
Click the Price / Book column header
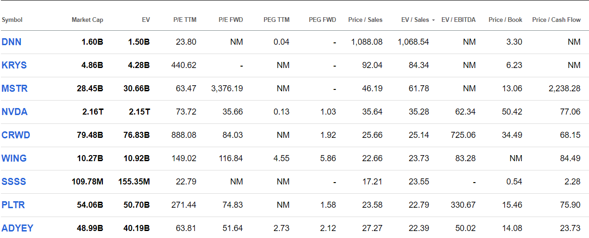click(x=505, y=20)
